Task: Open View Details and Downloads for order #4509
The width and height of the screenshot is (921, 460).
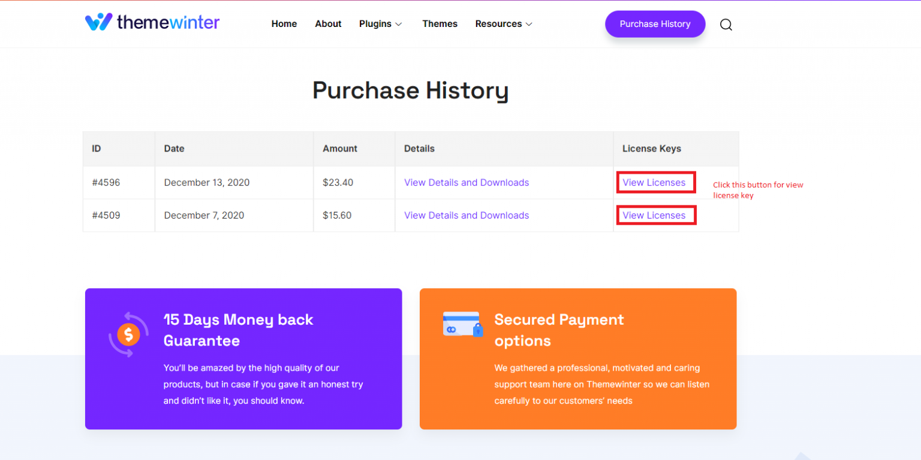Action: pos(466,216)
